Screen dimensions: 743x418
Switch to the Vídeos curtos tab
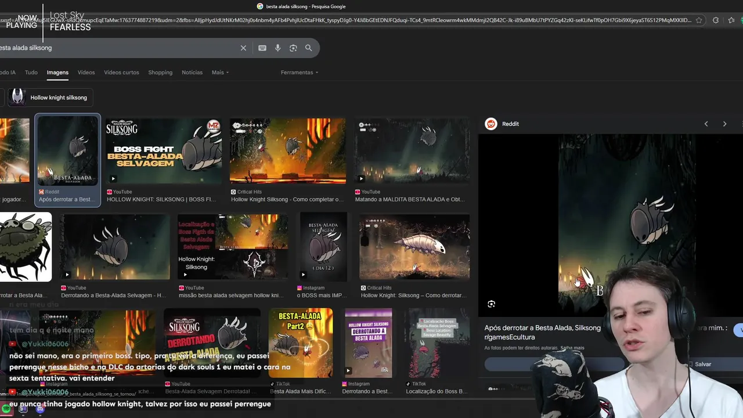click(x=121, y=73)
